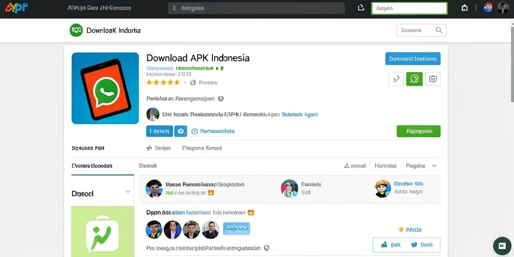Click the magnifier icon in white search box
Image resolution: width=514 pixels, height=257 pixels.
(x=439, y=30)
